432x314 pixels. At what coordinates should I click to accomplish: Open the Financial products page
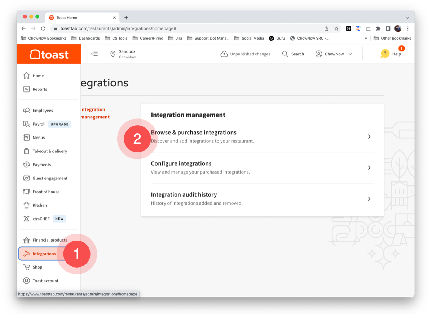tap(49, 240)
